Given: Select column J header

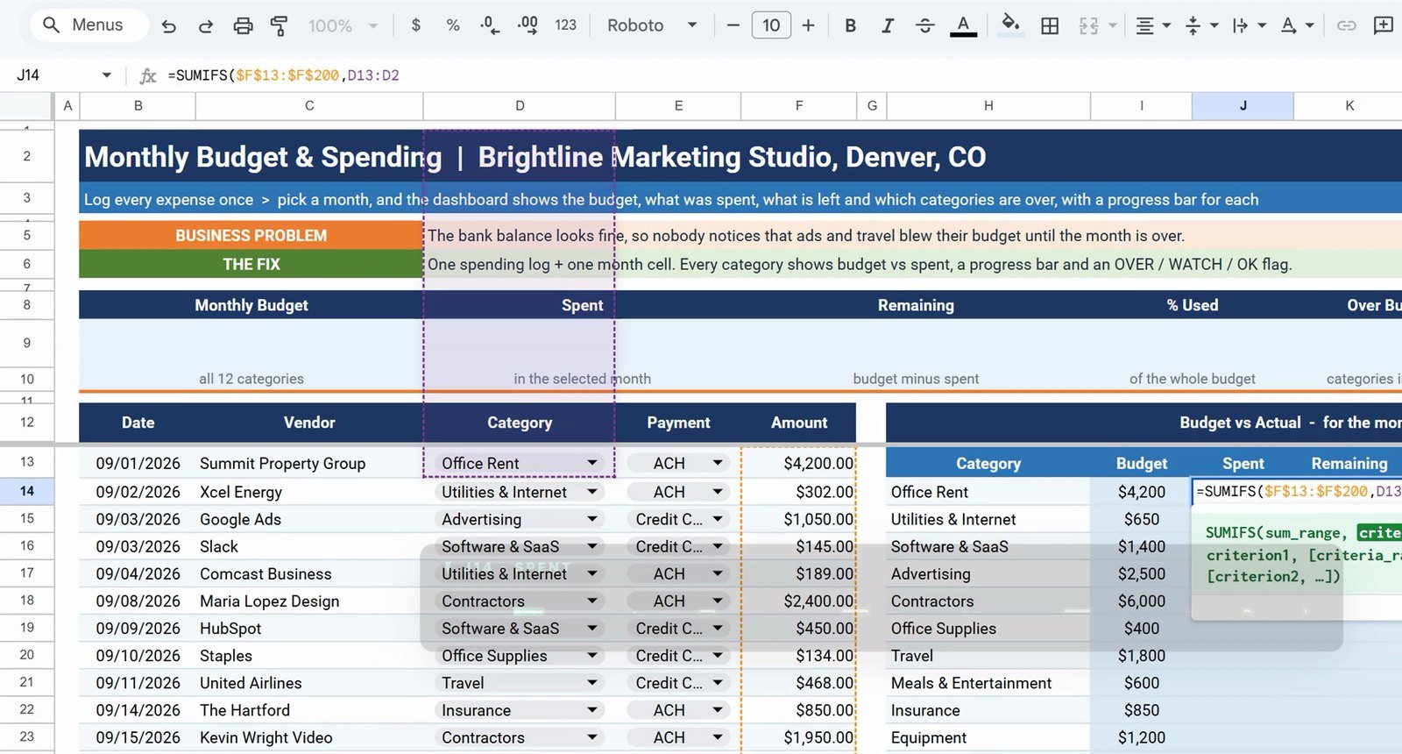Looking at the screenshot, I should click(1243, 105).
